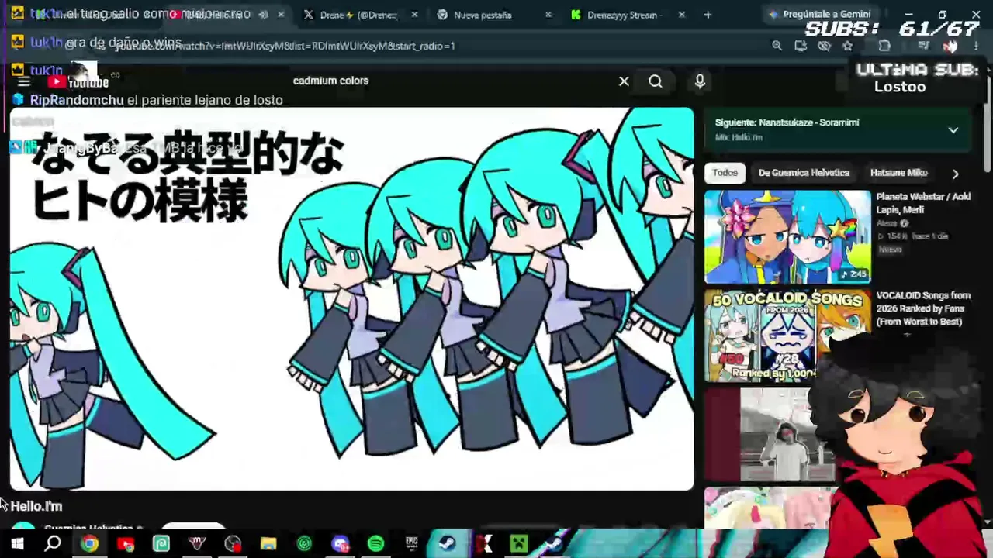Open 'VOCALOID Songs from 2026 Ranked' title link

pyautogui.click(x=923, y=308)
